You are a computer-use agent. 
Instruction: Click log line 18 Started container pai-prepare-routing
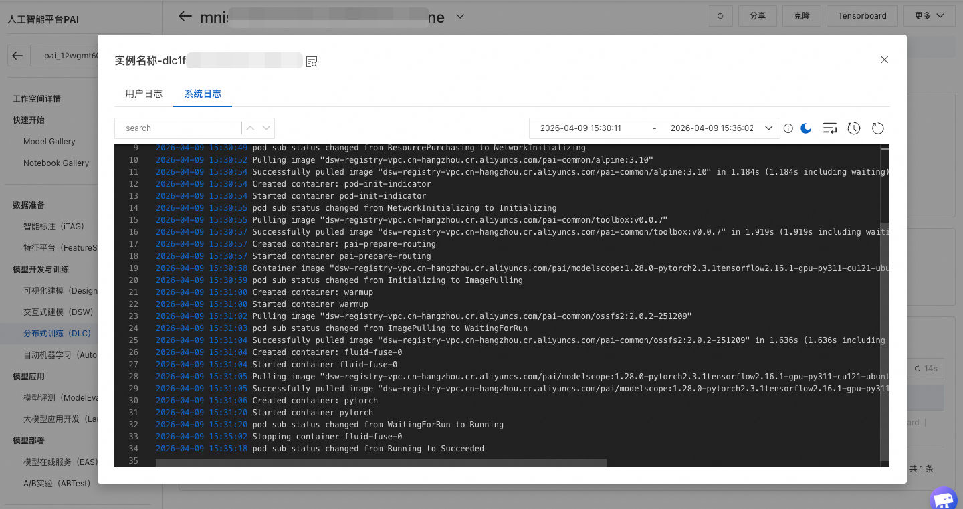(342, 256)
